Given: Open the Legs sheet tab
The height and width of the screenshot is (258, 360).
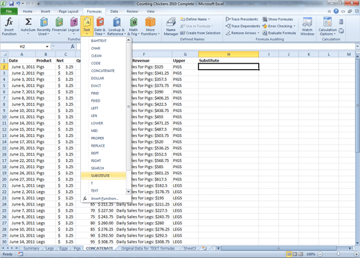Looking at the screenshot, I should click(x=50, y=248).
